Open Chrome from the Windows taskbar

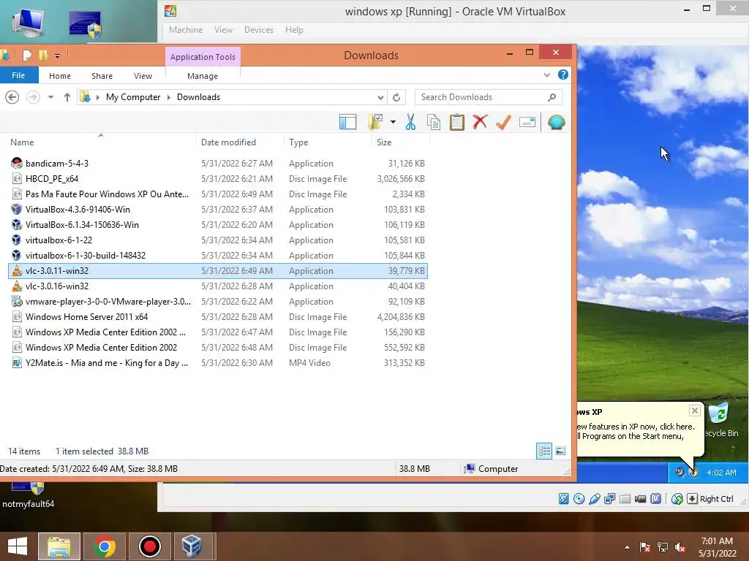coord(105,546)
